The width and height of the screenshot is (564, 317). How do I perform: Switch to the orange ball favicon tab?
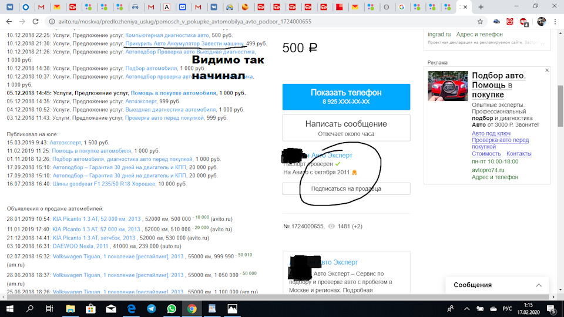[x=246, y=7]
